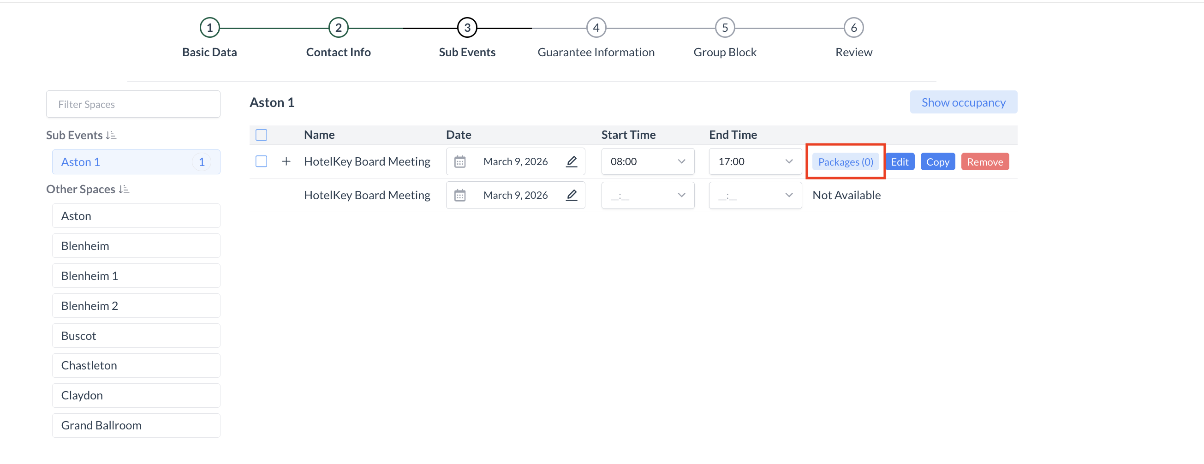Click the Packages (0) button
This screenshot has height=464, width=1204.
coord(845,162)
